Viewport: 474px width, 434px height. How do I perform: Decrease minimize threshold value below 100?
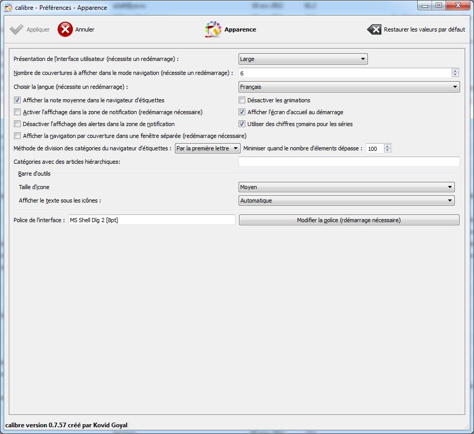tap(388, 150)
